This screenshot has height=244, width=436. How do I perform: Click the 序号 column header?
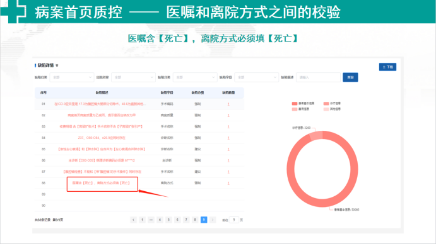pyautogui.click(x=44, y=92)
